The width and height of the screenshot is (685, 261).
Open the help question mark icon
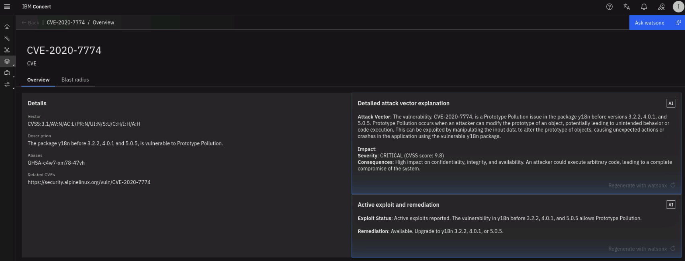point(609,7)
